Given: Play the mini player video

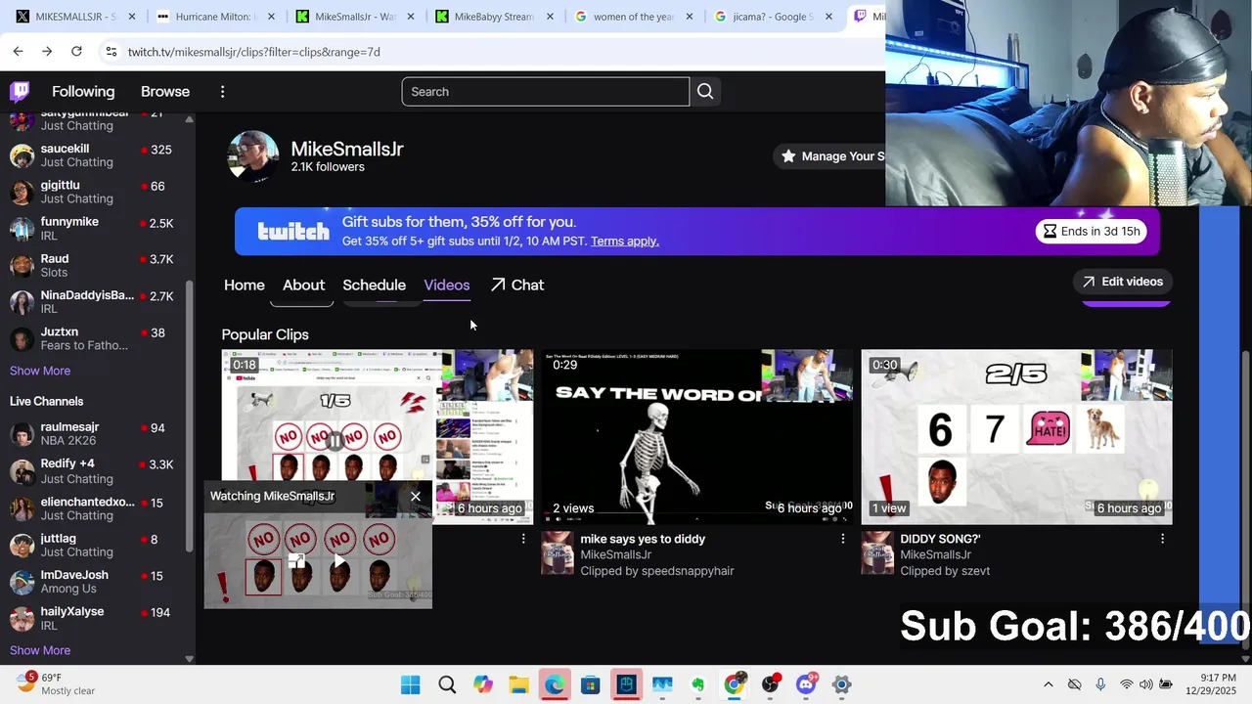Looking at the screenshot, I should [x=338, y=561].
